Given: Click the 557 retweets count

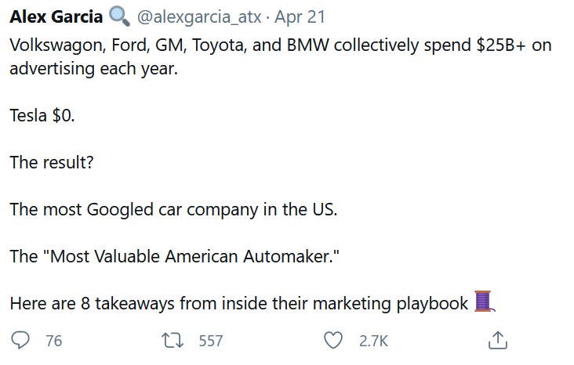Looking at the screenshot, I should [210, 342].
